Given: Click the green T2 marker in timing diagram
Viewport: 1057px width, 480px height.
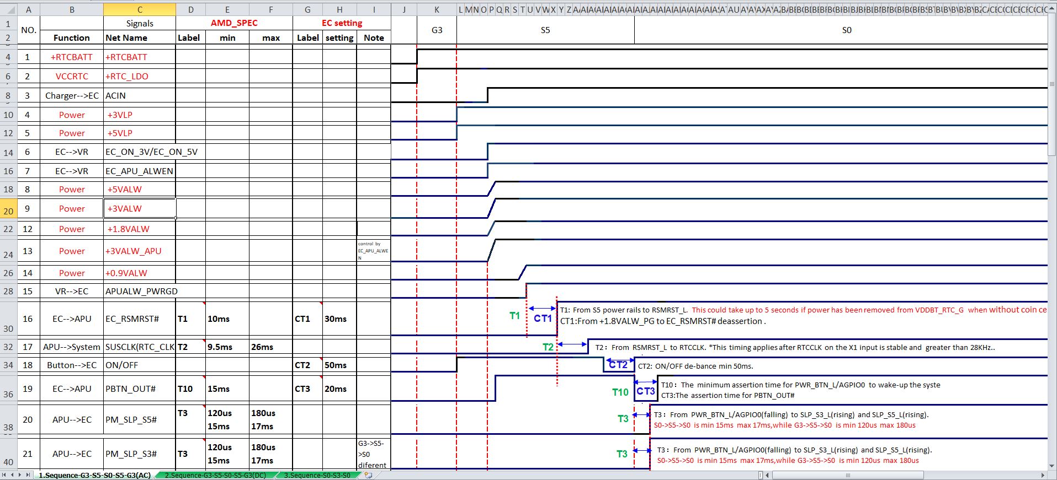Looking at the screenshot, I should pyautogui.click(x=548, y=347).
